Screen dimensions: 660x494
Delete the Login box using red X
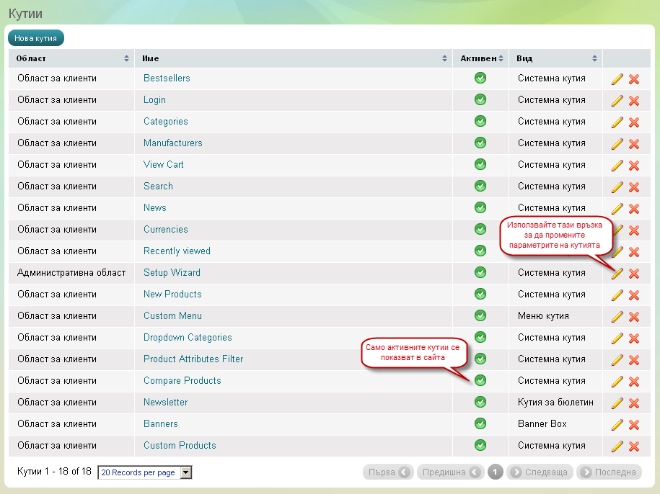tap(634, 101)
